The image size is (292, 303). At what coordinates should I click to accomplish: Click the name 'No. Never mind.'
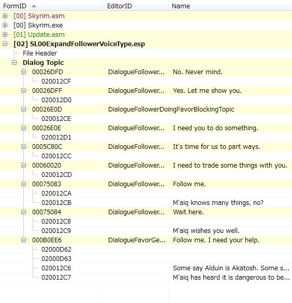pos(198,72)
